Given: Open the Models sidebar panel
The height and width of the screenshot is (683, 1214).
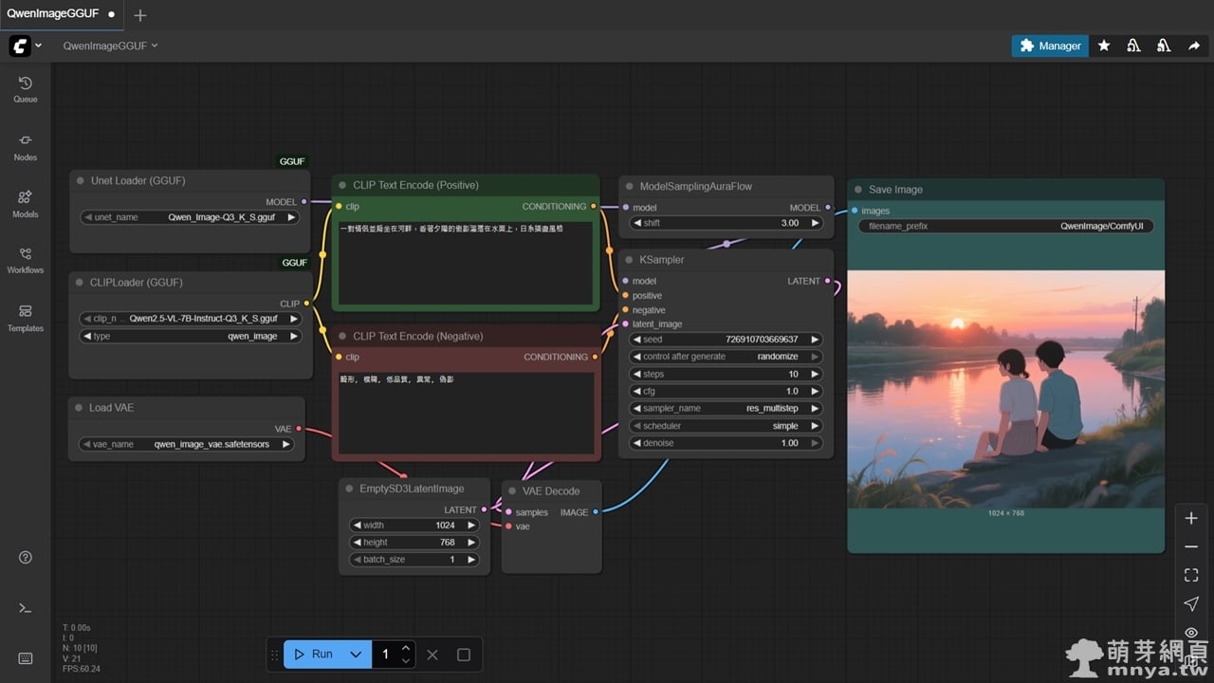Looking at the screenshot, I should click(x=26, y=203).
